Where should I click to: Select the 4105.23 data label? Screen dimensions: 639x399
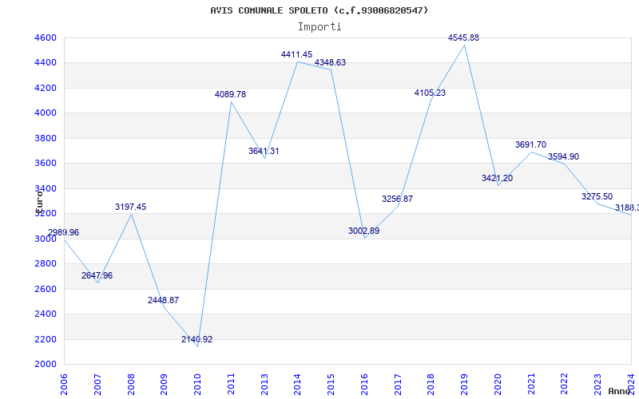pyautogui.click(x=430, y=93)
